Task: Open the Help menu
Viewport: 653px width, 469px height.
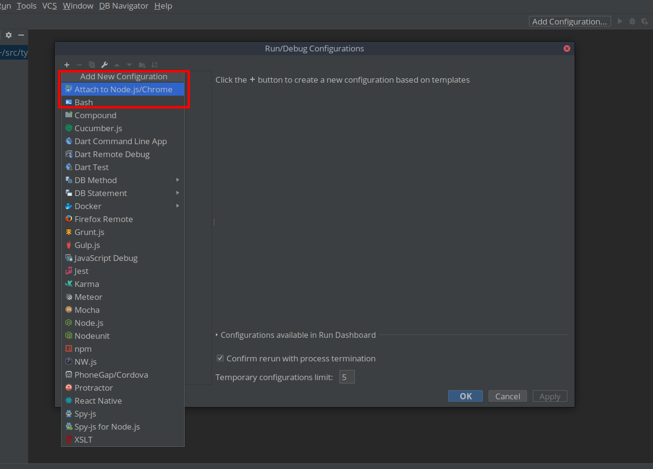Action: point(163,6)
